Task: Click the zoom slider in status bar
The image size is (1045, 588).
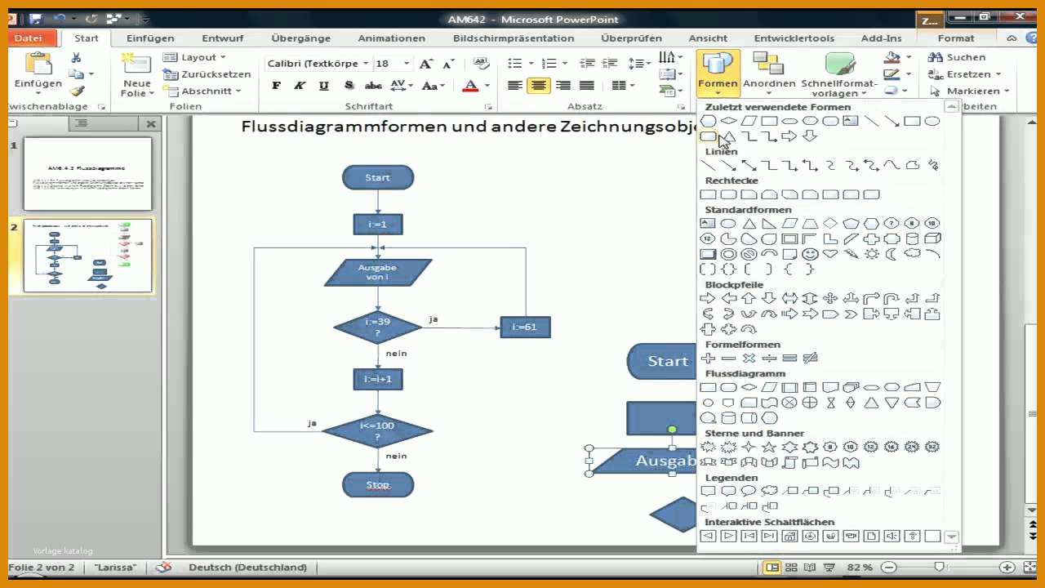Action: coord(940,567)
